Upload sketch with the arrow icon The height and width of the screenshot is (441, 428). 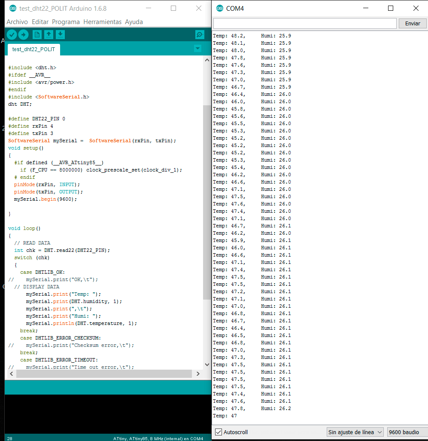(24, 34)
